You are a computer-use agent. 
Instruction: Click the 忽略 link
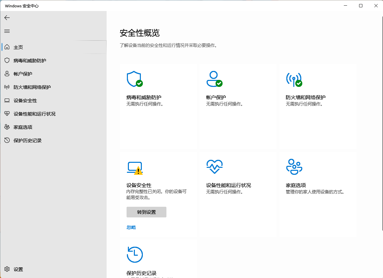coord(131,227)
